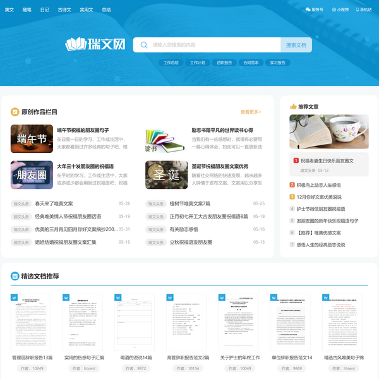The height and width of the screenshot is (379, 379).
Task: Click the 小程序 mini-program icon
Action: click(334, 9)
